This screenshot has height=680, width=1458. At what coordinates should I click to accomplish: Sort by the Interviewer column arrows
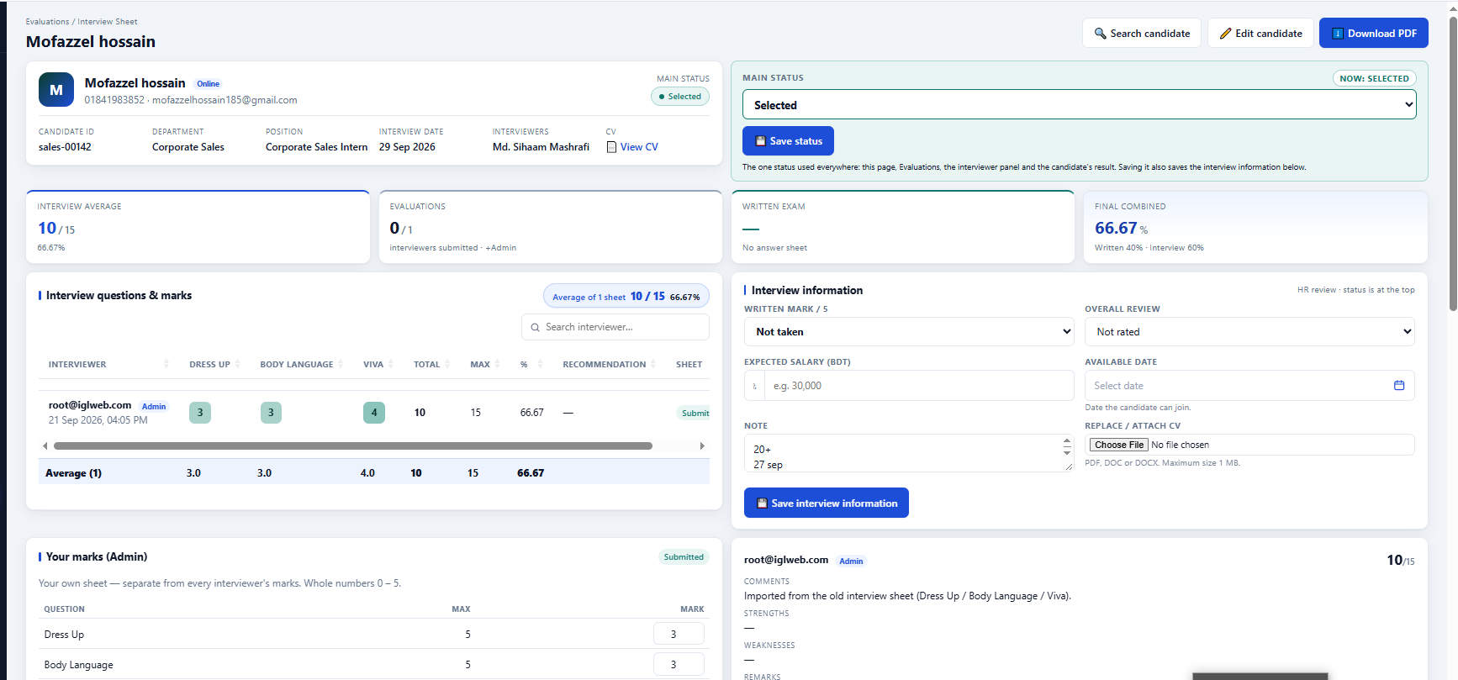pos(166,364)
